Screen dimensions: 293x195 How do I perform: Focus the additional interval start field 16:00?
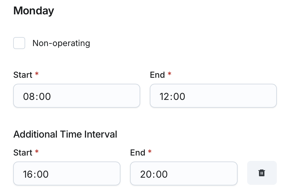(67, 173)
